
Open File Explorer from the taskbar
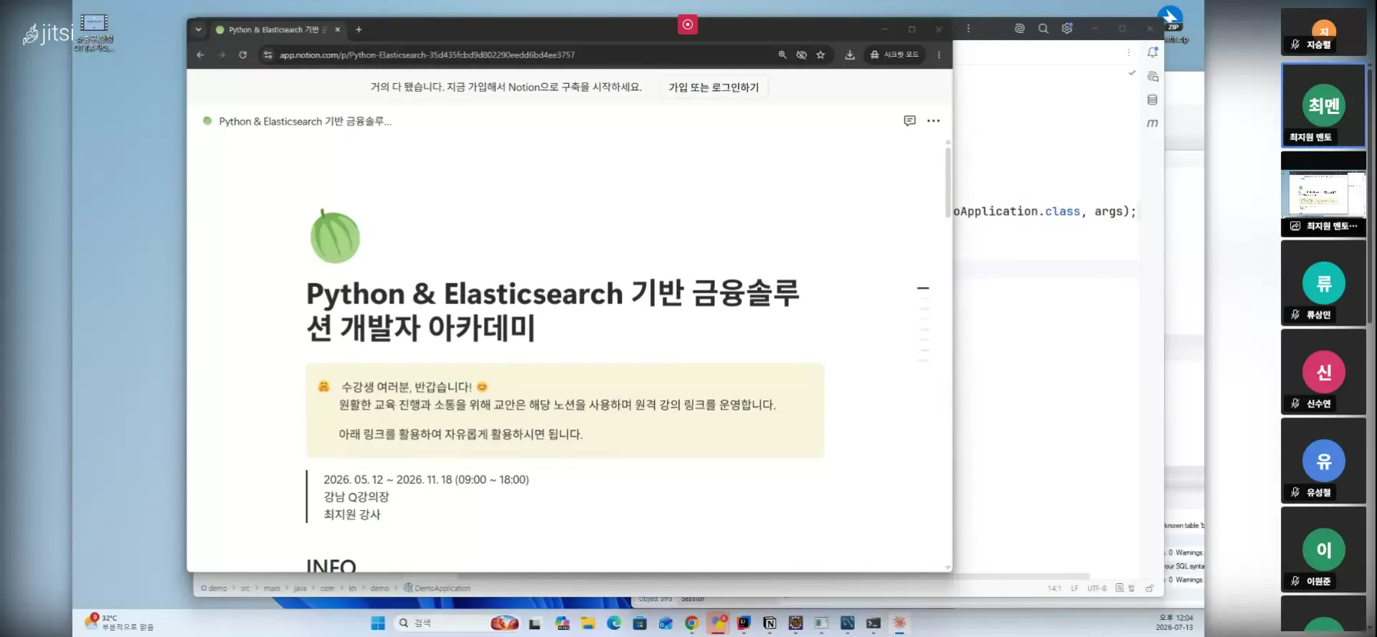click(588, 623)
